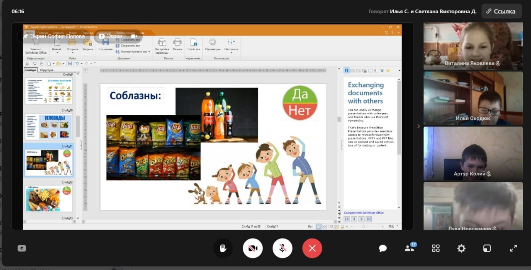The width and height of the screenshot is (531, 270).
Task: Select the normal slide view in status bar
Action: click(319, 227)
